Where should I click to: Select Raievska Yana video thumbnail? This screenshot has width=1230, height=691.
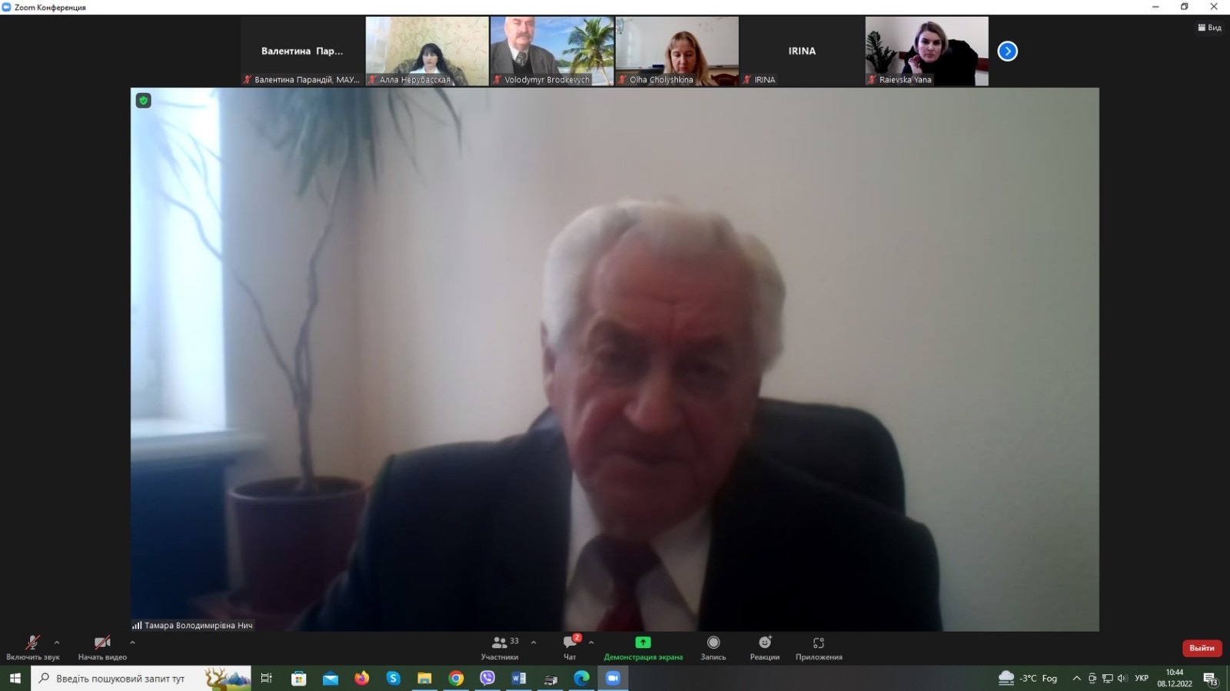click(926, 51)
